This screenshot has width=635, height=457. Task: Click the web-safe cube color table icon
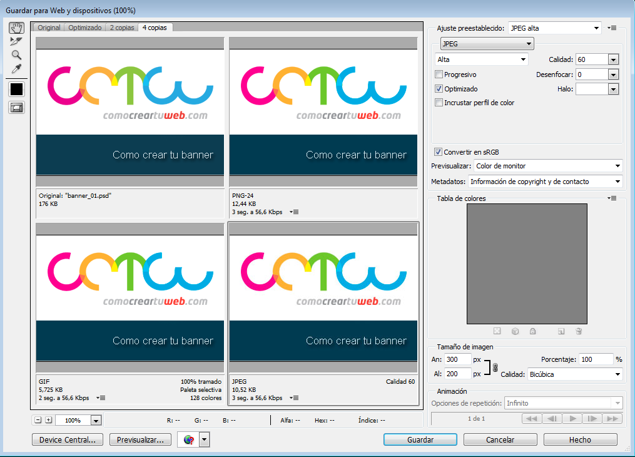(515, 331)
